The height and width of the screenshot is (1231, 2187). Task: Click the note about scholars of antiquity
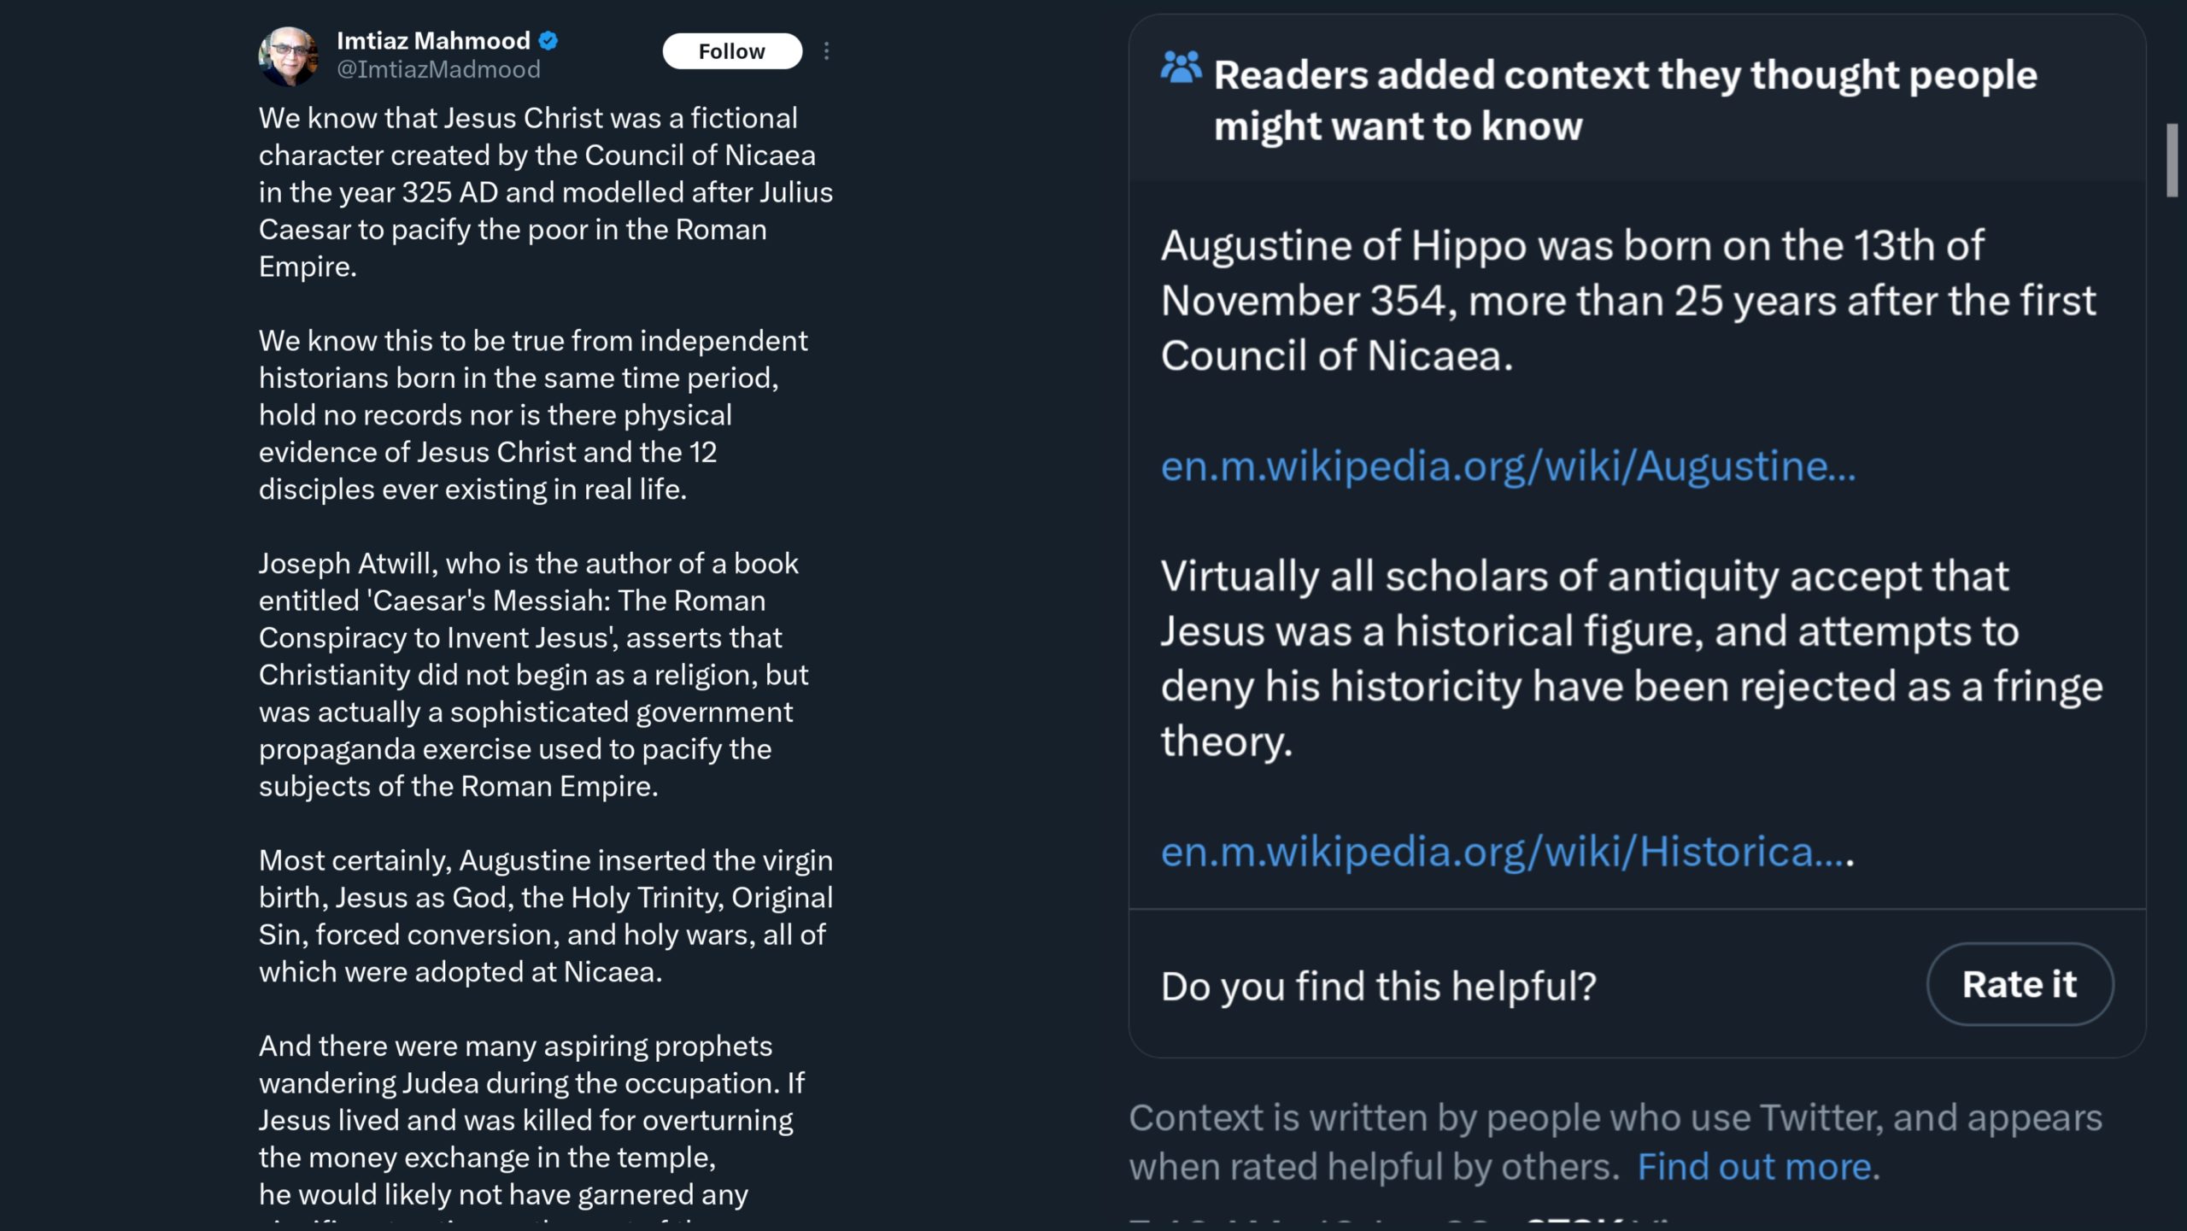pos(1631,658)
